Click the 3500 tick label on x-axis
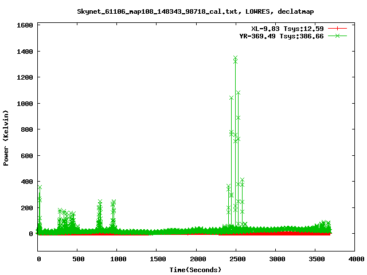367x275 pixels. coord(315,259)
